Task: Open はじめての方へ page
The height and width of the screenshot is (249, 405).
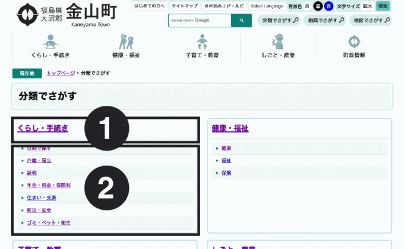Action: (x=150, y=6)
